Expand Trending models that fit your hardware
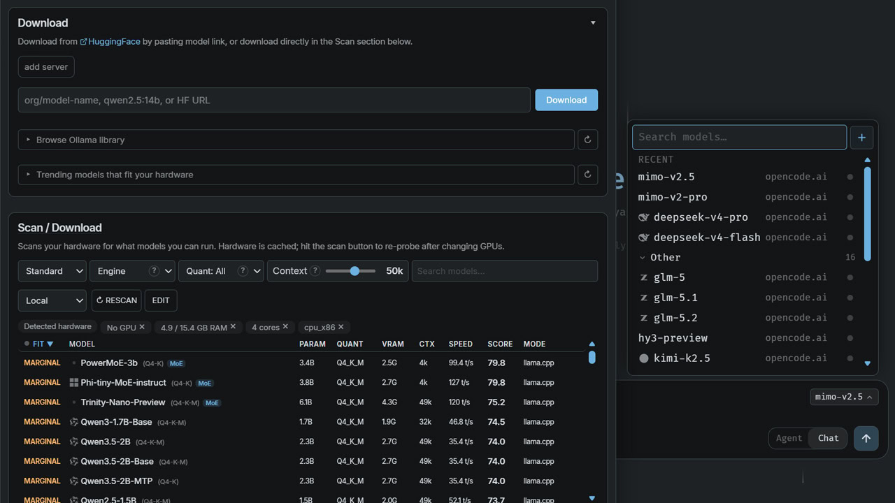The width and height of the screenshot is (895, 503). click(x=296, y=175)
